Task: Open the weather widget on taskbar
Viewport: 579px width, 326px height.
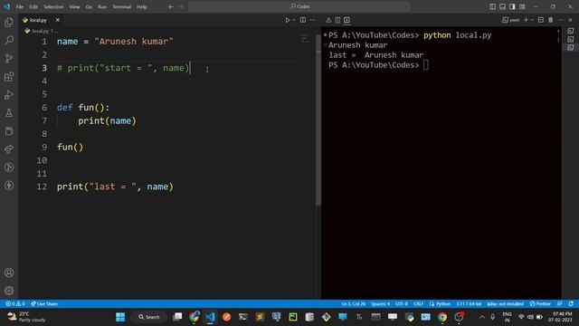Action: pyautogui.click(x=26, y=317)
